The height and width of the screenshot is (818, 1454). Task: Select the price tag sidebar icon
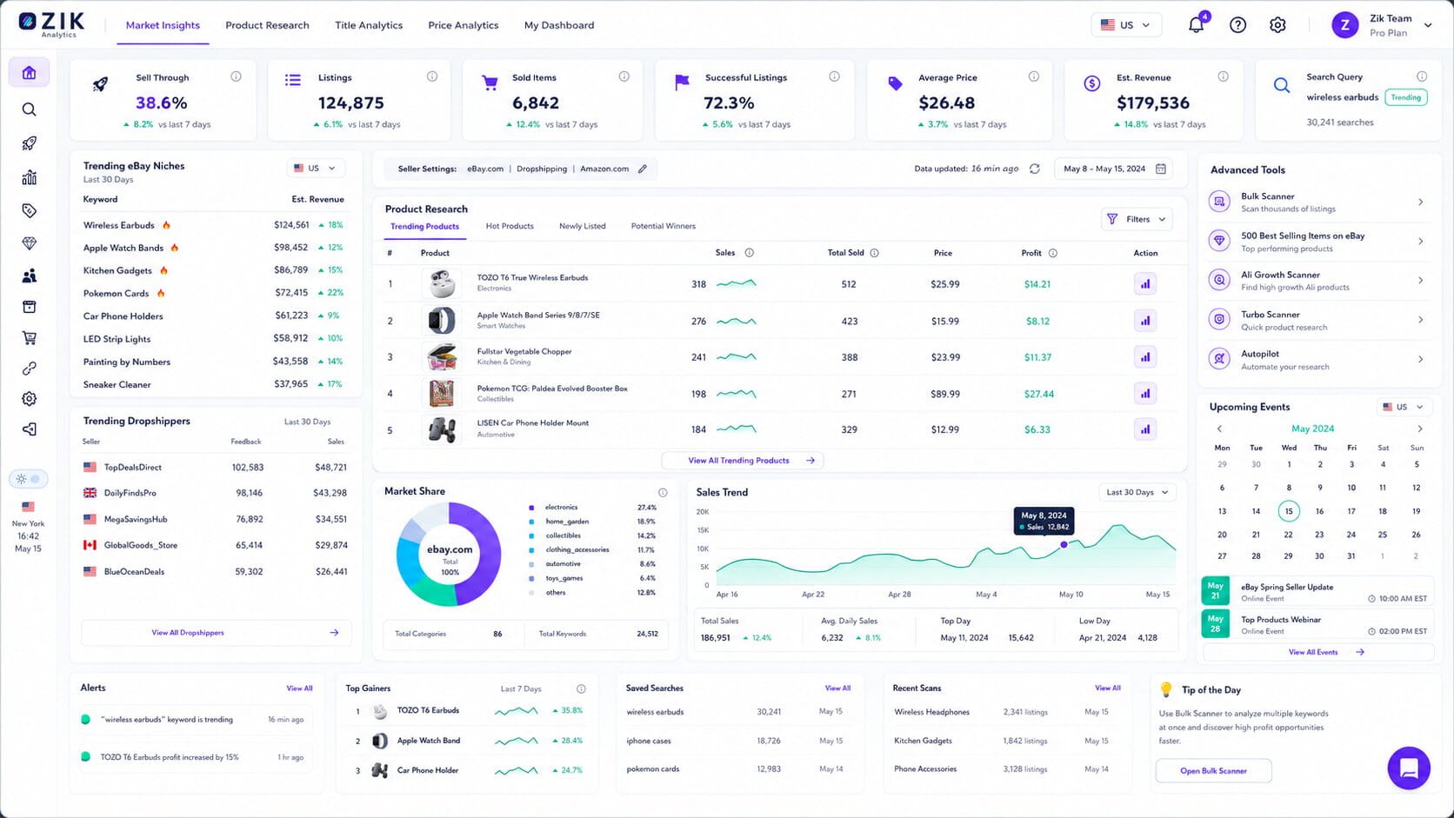(29, 210)
